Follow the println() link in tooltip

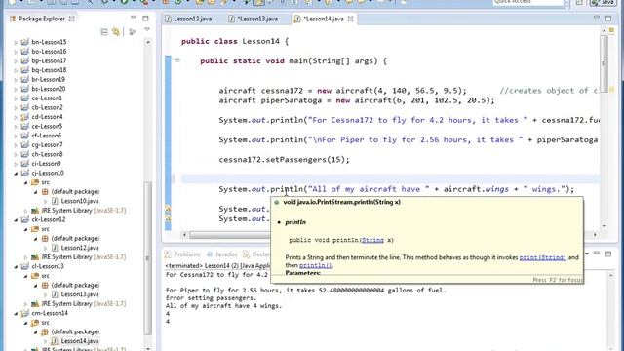[x=315, y=265]
